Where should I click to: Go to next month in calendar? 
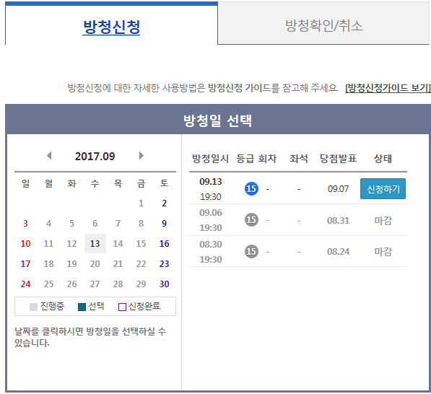coord(142,156)
